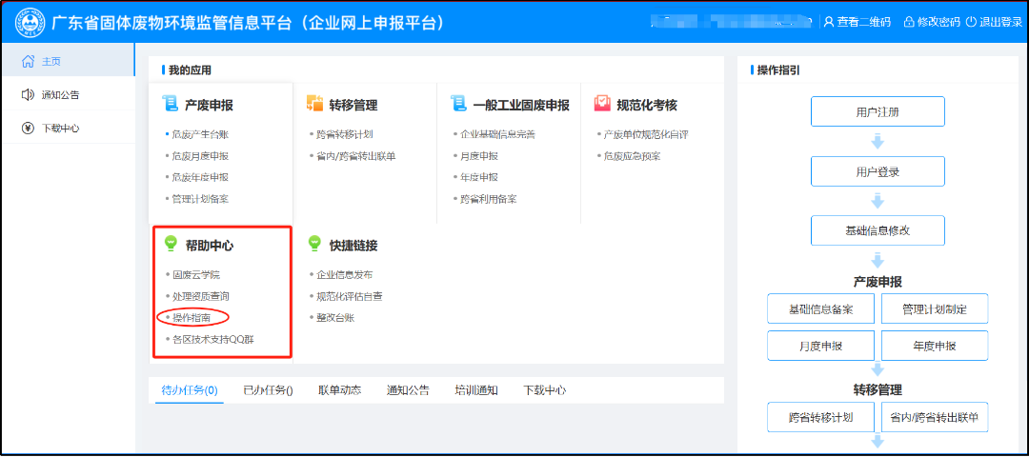Click the speaker icon beside 通知公告
Viewport: 1029px width, 457px height.
tap(28, 95)
